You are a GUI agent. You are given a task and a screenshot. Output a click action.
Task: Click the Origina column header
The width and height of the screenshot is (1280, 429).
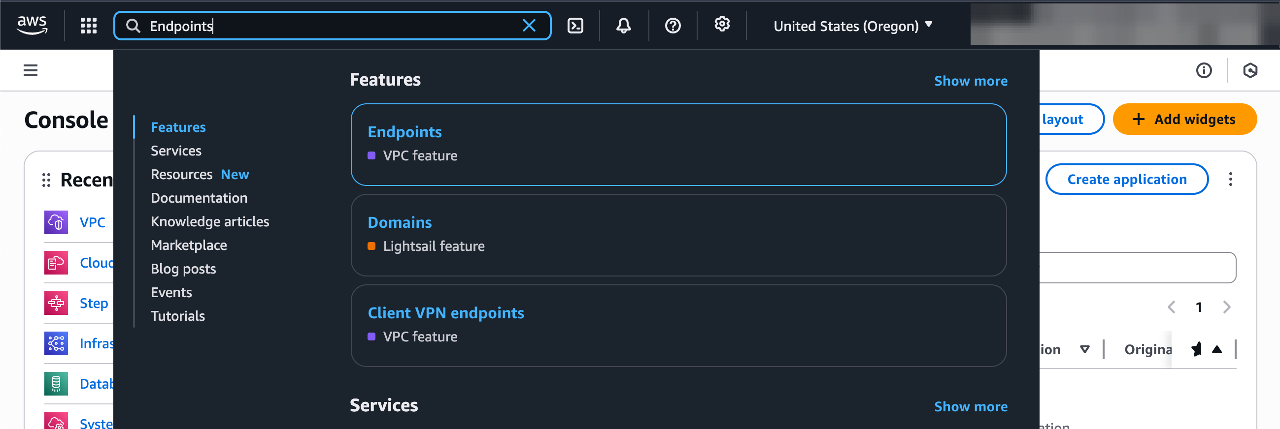pos(1148,350)
